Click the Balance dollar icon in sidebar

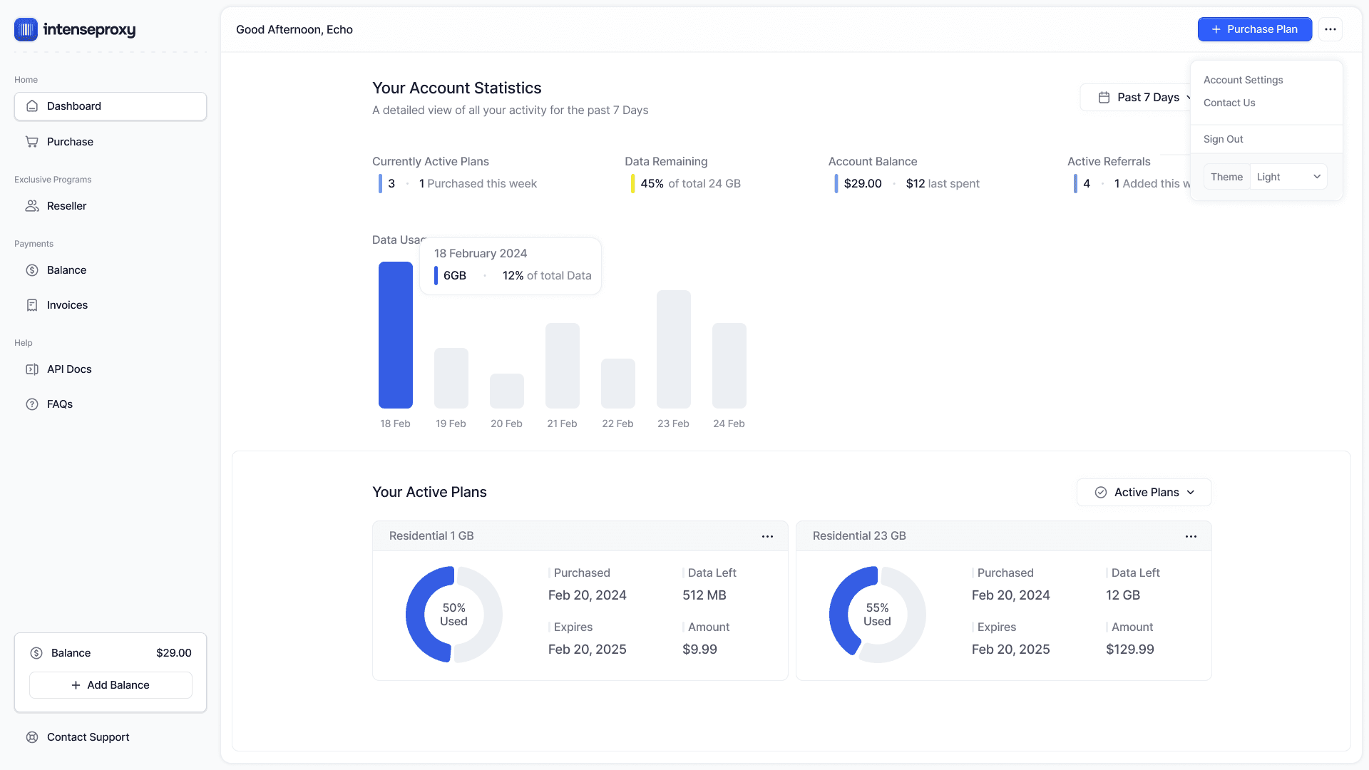32,270
